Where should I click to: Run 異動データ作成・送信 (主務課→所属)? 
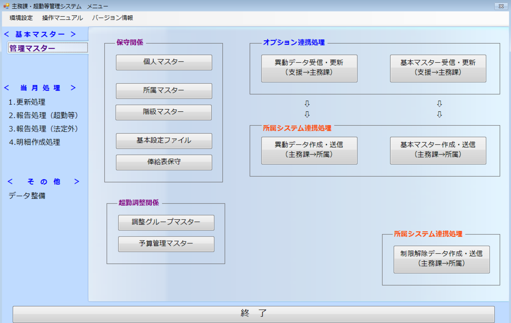[x=309, y=150]
